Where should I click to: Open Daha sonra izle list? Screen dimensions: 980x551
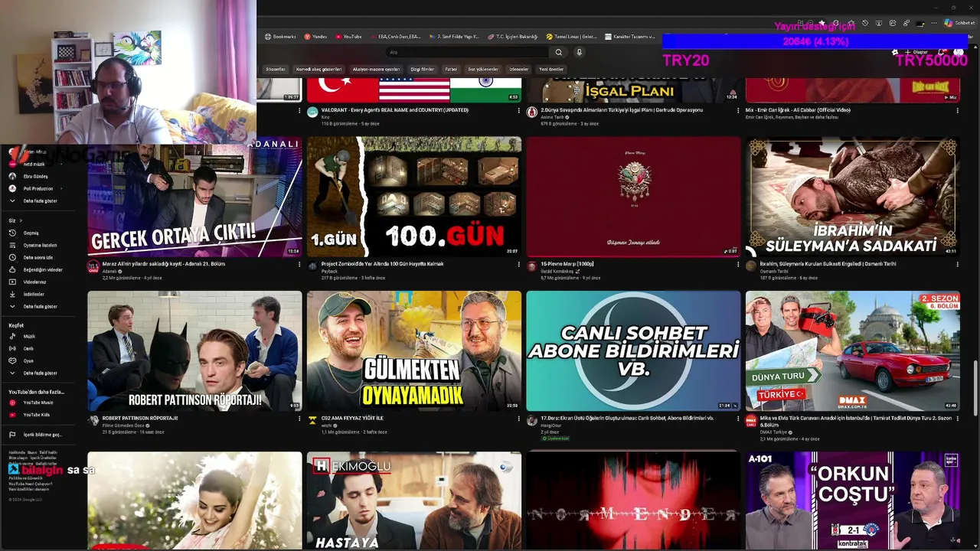38,257
